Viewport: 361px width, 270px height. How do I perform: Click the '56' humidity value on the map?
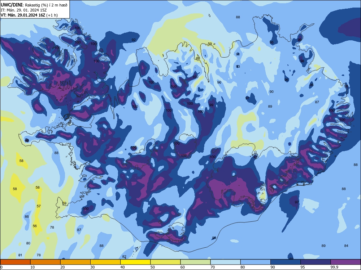pyautogui.click(x=35, y=226)
